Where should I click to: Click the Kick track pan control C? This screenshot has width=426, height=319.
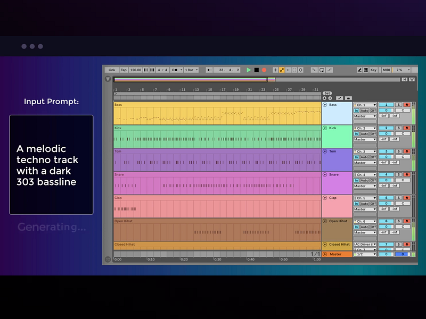click(x=403, y=134)
